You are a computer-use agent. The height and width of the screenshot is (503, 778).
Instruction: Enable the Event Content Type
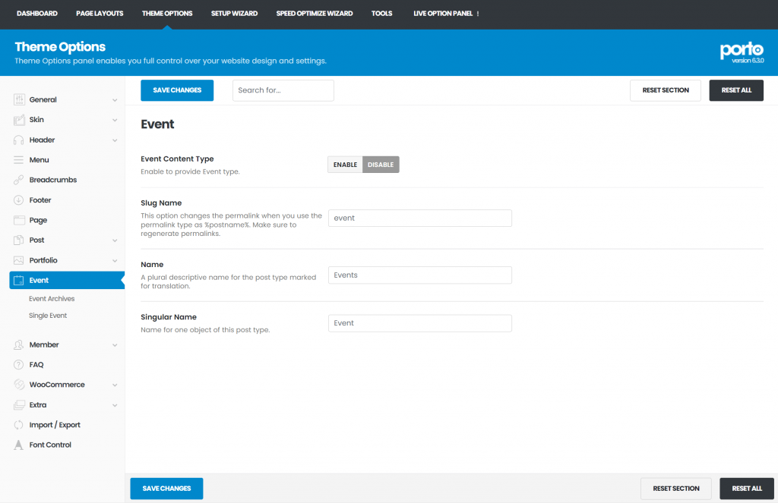tap(345, 165)
